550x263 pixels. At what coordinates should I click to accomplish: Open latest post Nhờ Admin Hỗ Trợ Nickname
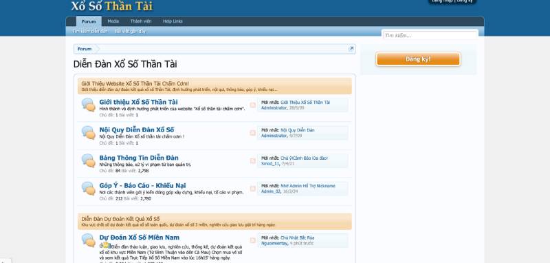[x=308, y=186]
